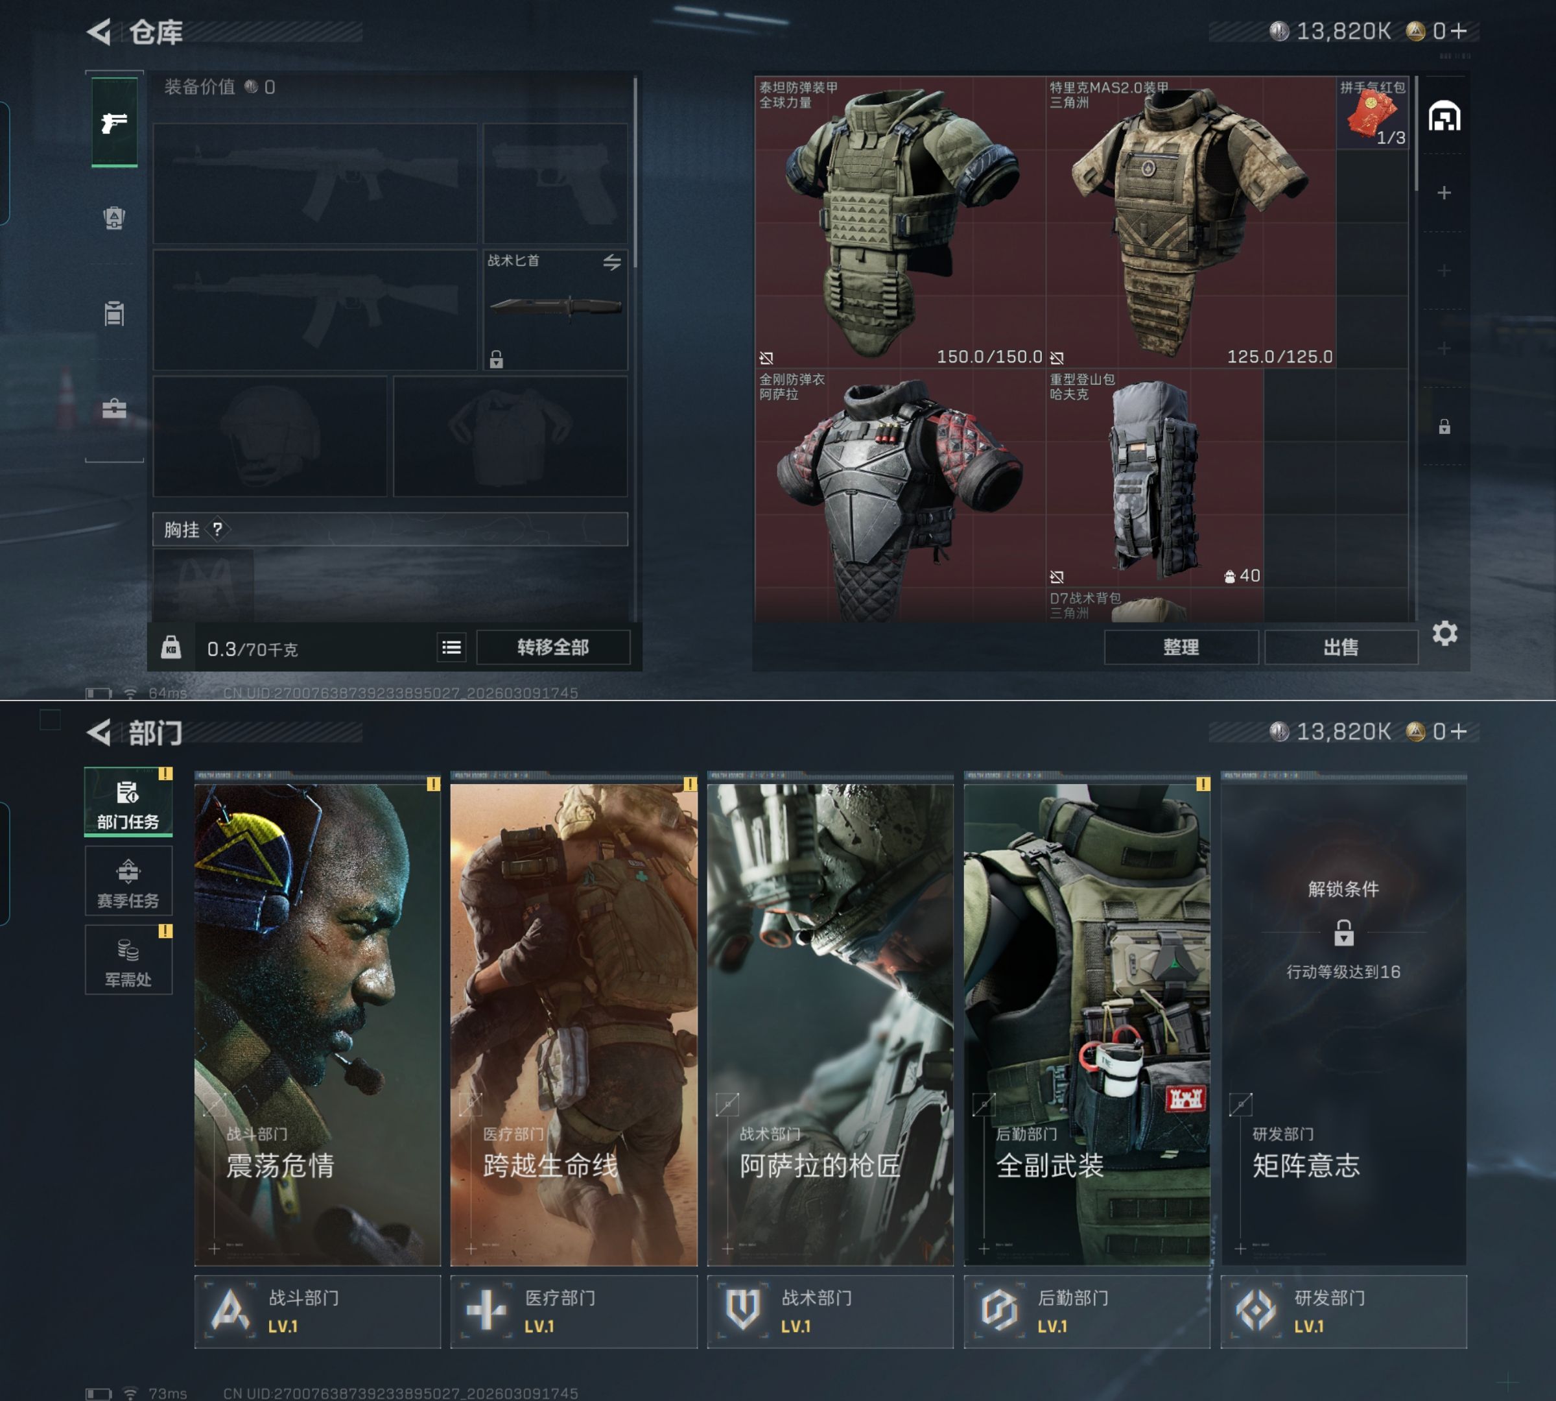Open warehouse settings gear icon
The image size is (1556, 1401).
click(x=1444, y=634)
